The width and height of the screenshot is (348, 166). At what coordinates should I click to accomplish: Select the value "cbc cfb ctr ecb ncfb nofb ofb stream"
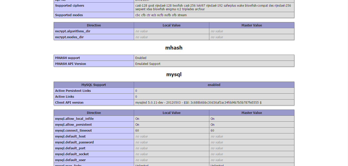click(x=161, y=15)
